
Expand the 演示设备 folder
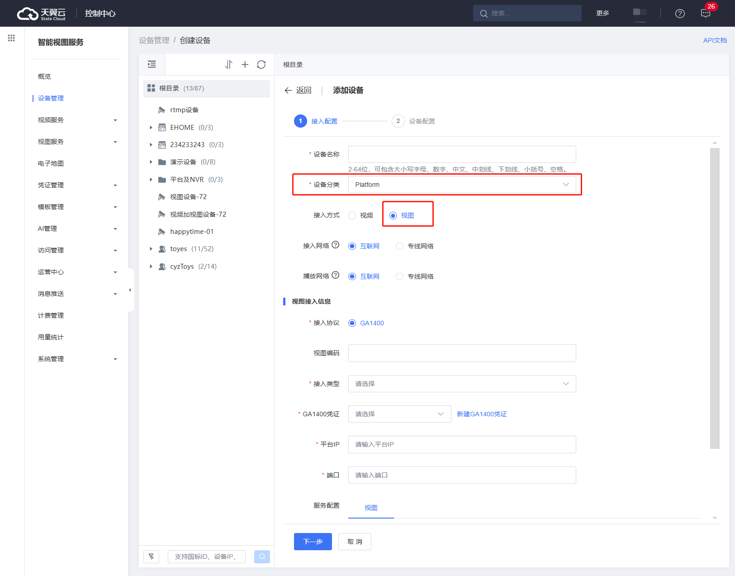151,162
